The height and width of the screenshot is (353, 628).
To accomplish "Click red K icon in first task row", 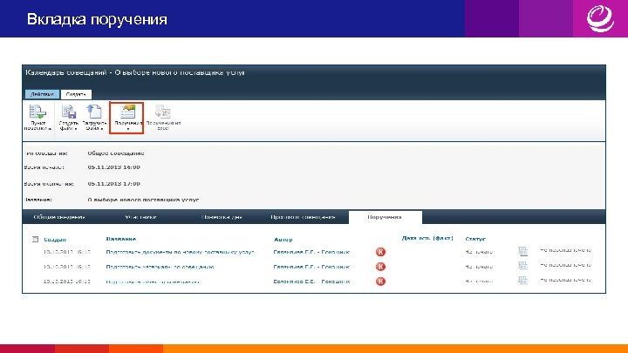I will point(380,252).
